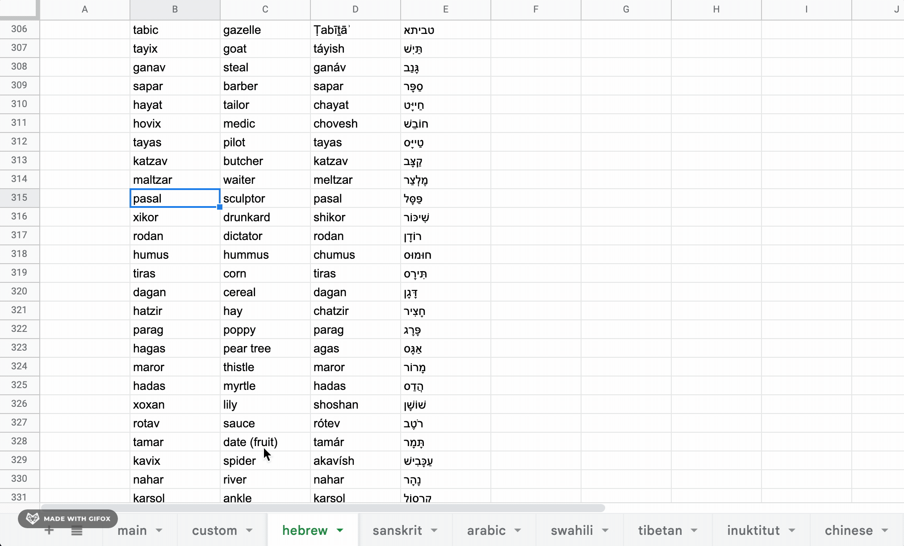Open the sanskrit tab dropdown arrow

coord(435,530)
